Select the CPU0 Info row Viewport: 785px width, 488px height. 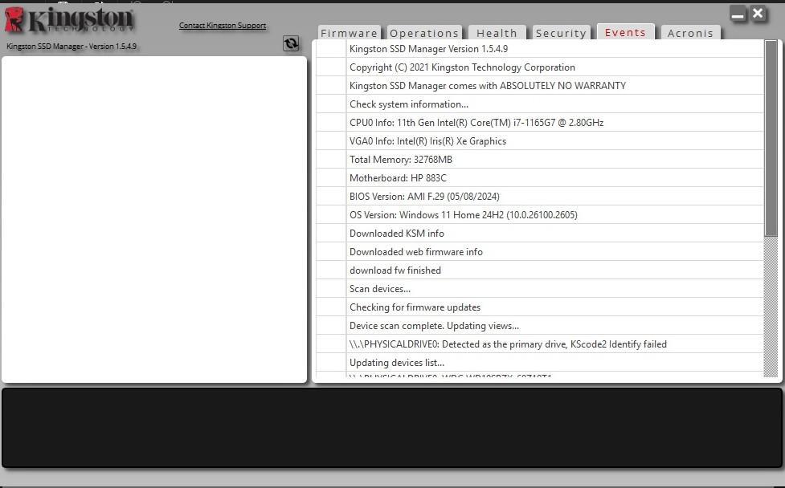pos(540,123)
